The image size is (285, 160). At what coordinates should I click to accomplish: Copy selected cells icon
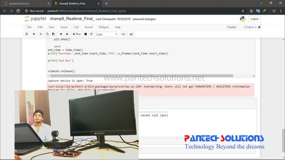(47, 34)
